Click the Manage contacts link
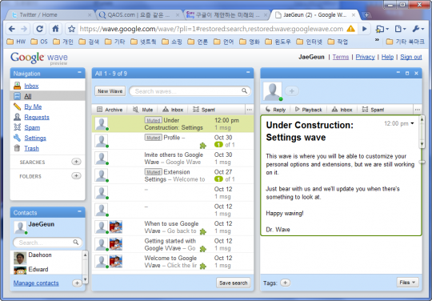 [x=36, y=283]
